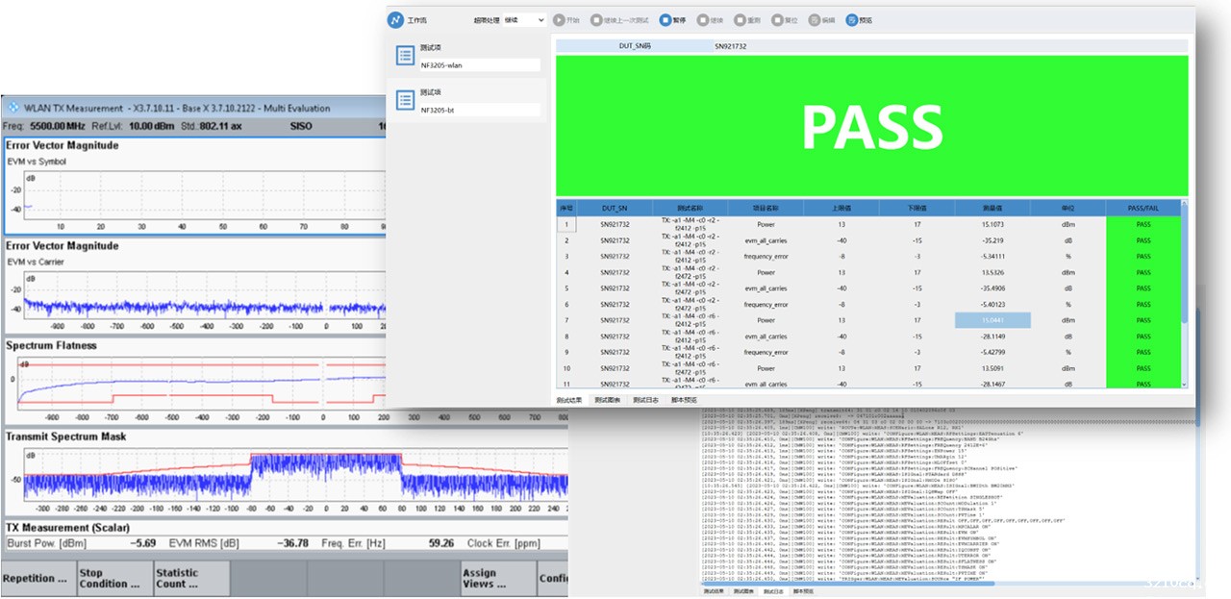Open 测试结果 tab in the log window
The height and width of the screenshot is (599, 1231).
[714, 591]
